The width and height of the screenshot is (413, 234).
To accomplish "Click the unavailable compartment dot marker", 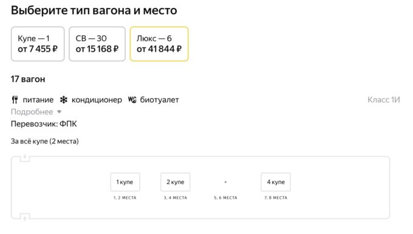I will (x=225, y=182).
